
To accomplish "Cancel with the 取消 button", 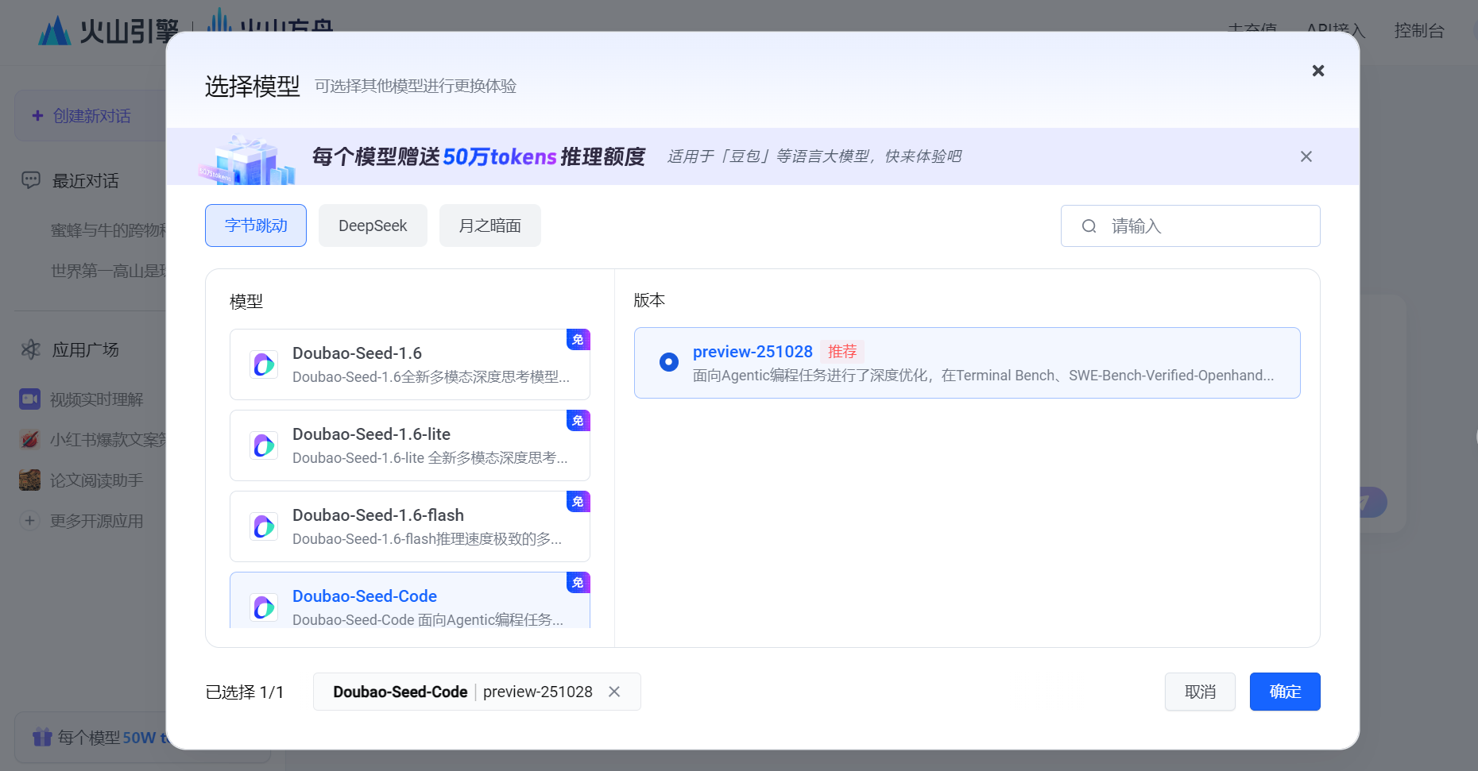I will pyautogui.click(x=1200, y=692).
